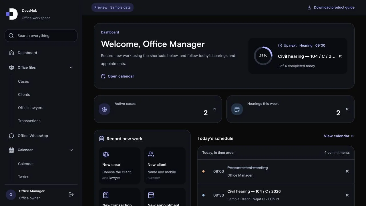Viewport: 366px width, 206px height.
Task: Collapse the Office files section chevron
Action: click(x=71, y=68)
